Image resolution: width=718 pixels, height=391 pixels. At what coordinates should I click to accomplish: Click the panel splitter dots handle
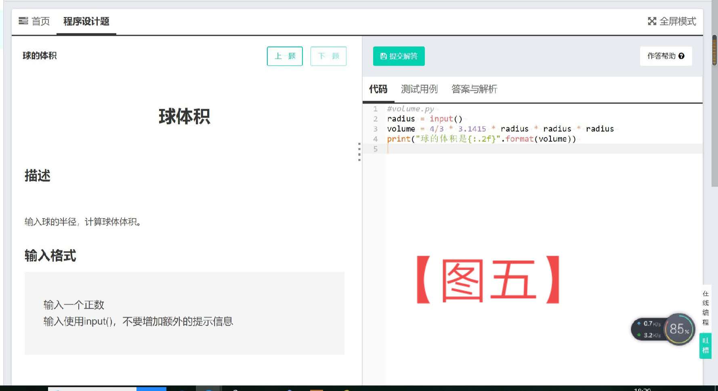coord(359,152)
